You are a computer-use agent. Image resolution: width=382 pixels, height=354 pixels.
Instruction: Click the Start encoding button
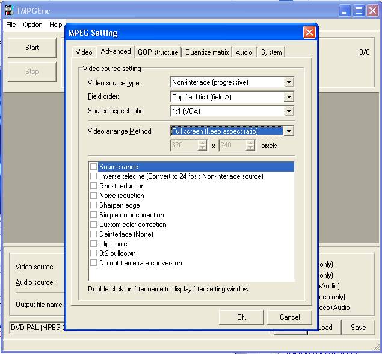click(x=32, y=48)
